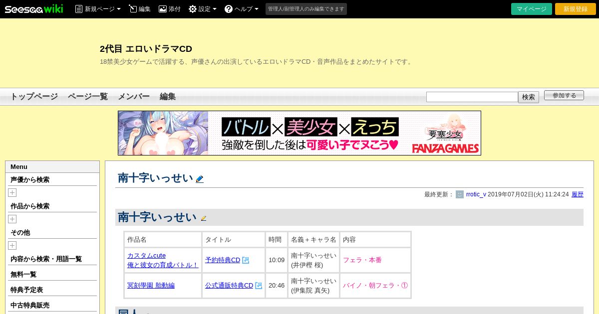Click the パイノ・朝フェラ・① content cell
The image size is (599, 314).
coord(375,286)
